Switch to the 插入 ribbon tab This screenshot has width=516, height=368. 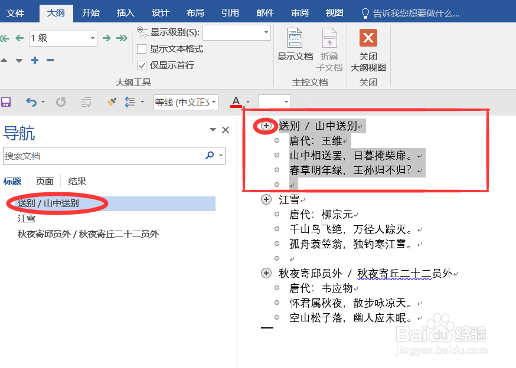[x=125, y=12]
